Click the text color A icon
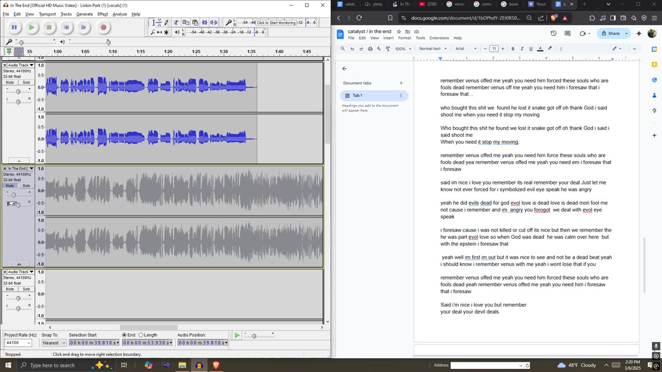 540,49
